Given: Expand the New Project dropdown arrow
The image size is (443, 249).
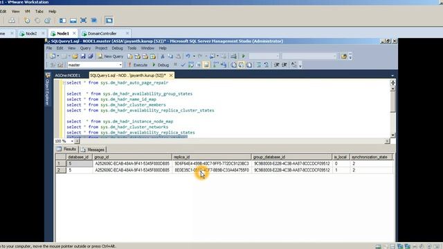Looking at the screenshot, I should click(x=58, y=57).
